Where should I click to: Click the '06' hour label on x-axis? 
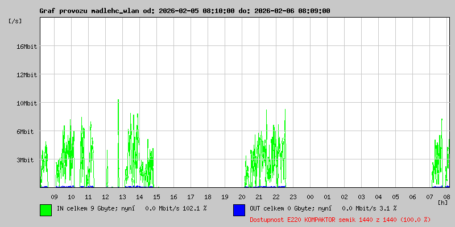pos(413,197)
